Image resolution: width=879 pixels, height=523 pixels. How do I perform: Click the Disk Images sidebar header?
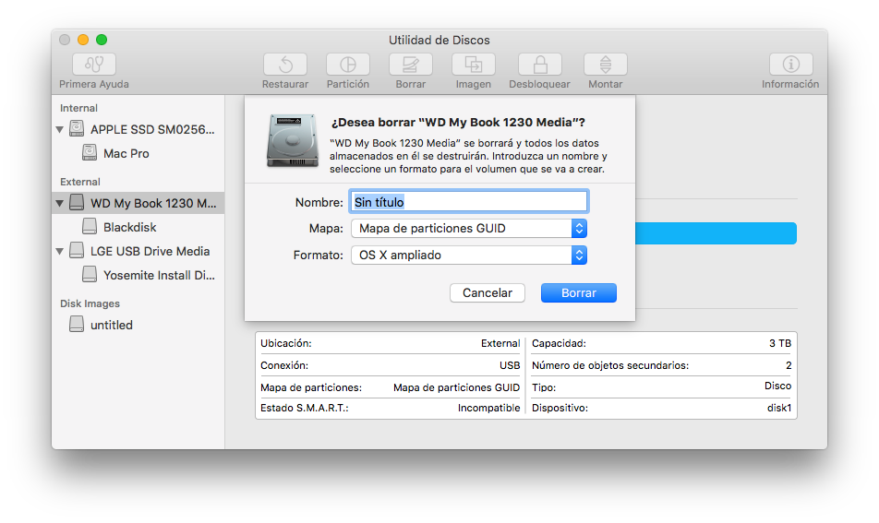[x=90, y=303]
